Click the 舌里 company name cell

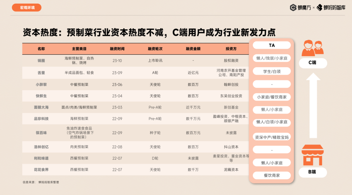coord(41,73)
